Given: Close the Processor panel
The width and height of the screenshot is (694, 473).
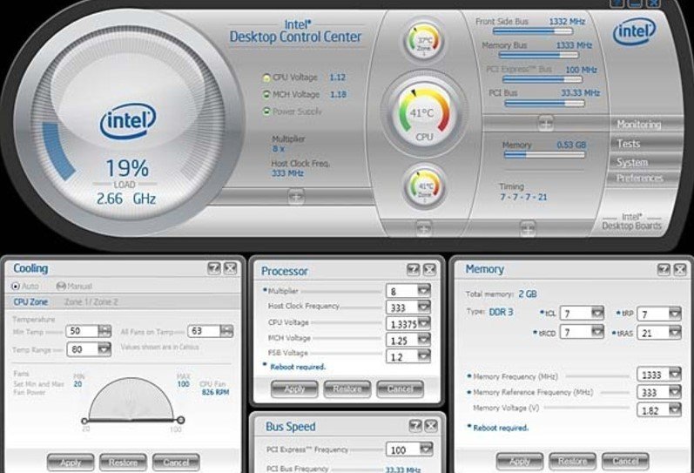Looking at the screenshot, I should (x=429, y=269).
